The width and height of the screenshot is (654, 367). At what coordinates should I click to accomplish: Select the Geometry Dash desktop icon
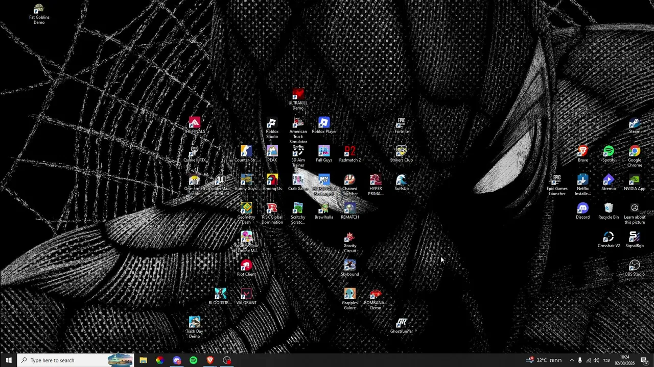(246, 214)
